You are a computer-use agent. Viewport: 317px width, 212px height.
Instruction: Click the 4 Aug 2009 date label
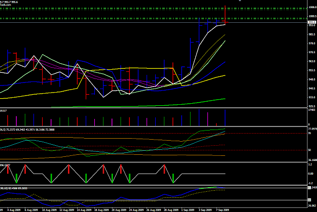(14, 210)
